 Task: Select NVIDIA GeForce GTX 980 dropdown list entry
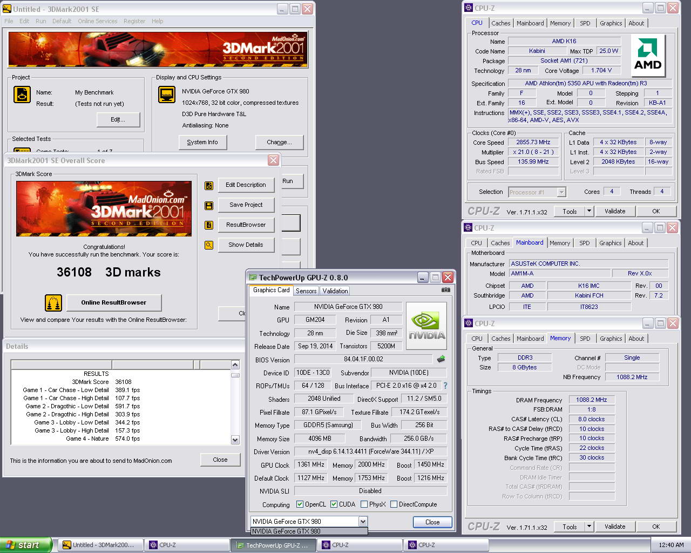click(309, 531)
